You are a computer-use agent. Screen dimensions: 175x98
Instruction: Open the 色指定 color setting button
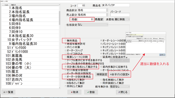[x=99, y=19]
